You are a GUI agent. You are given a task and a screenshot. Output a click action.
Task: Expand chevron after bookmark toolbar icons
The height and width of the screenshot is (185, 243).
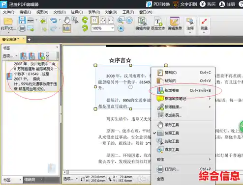coord(48,56)
